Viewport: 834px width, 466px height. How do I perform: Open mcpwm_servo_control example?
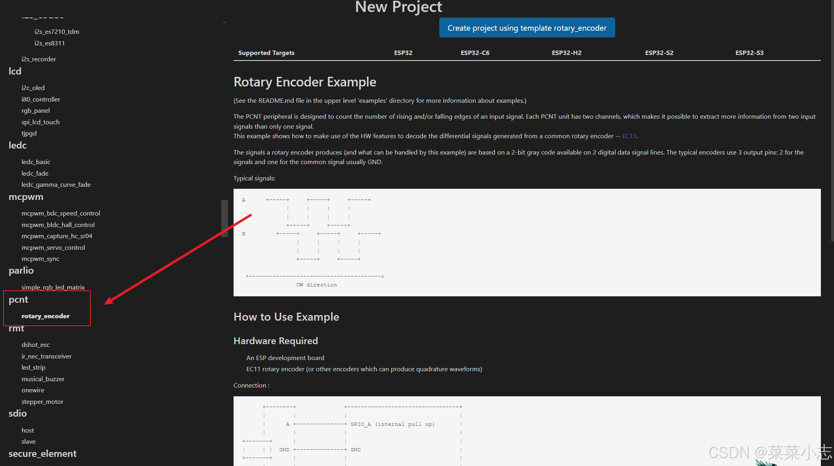tap(53, 247)
